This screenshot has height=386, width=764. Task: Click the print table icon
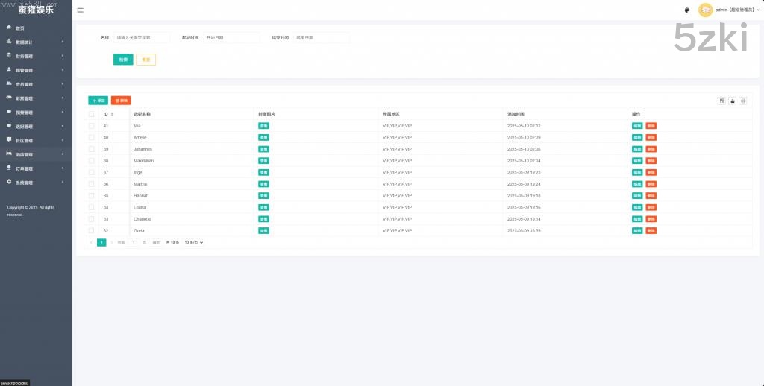[742, 101]
